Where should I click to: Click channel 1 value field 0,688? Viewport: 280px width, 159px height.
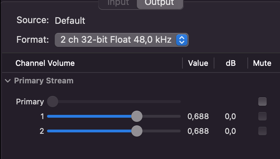click(198, 117)
